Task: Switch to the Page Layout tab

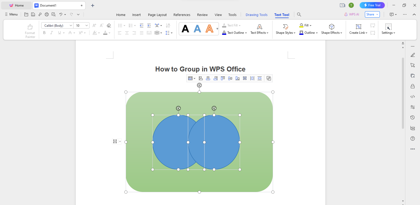Action: [x=157, y=15]
